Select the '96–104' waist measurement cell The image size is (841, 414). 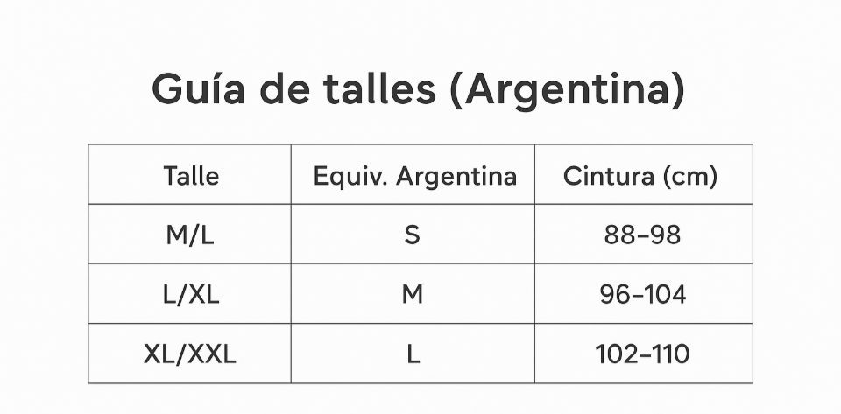pyautogui.click(x=642, y=294)
